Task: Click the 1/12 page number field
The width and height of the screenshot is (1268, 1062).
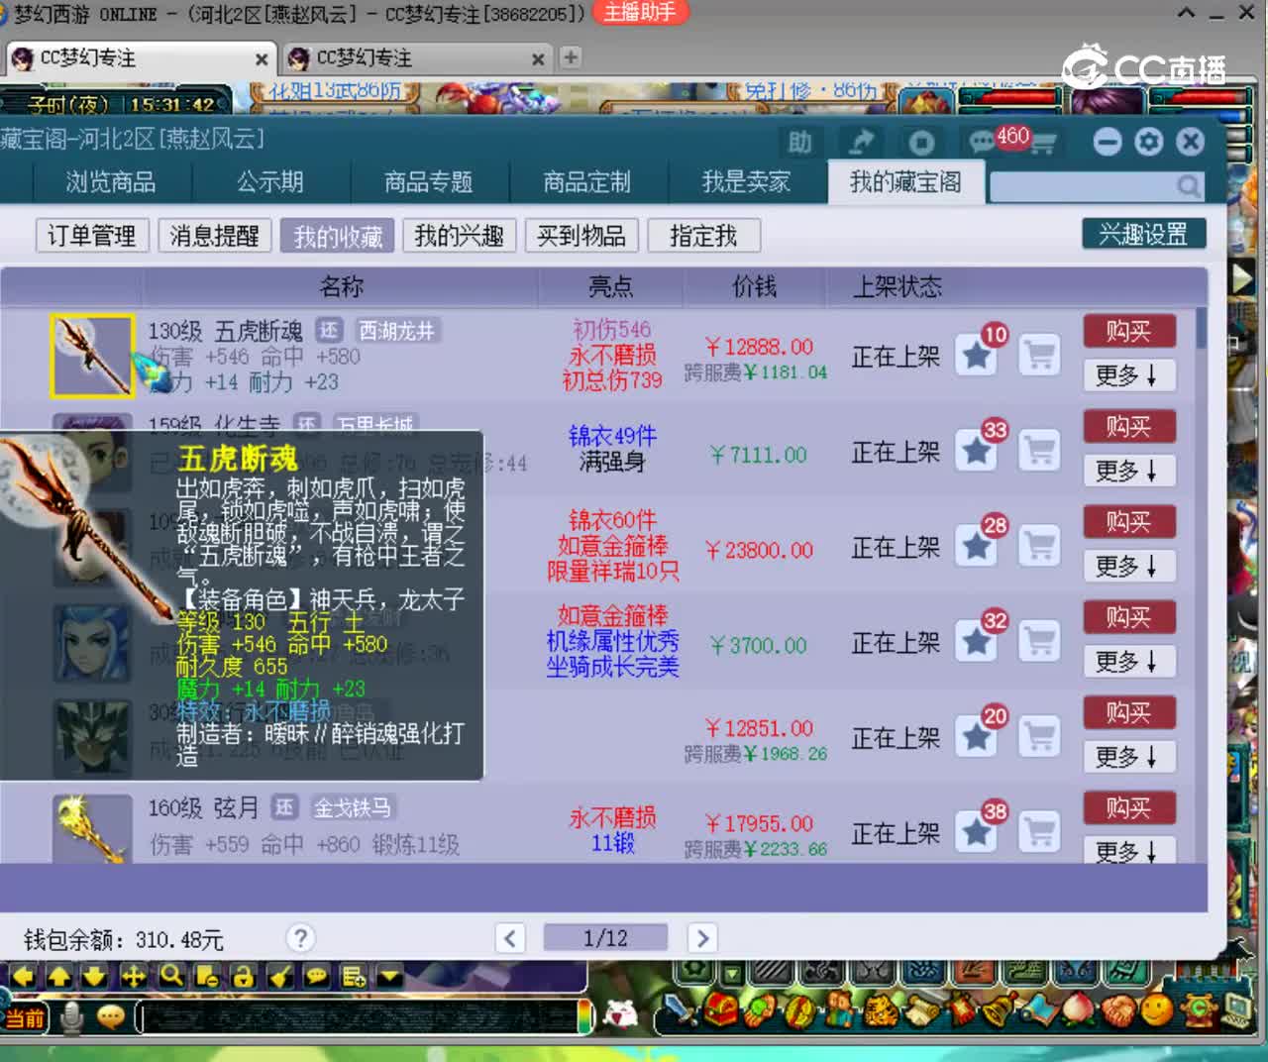Action: click(605, 938)
